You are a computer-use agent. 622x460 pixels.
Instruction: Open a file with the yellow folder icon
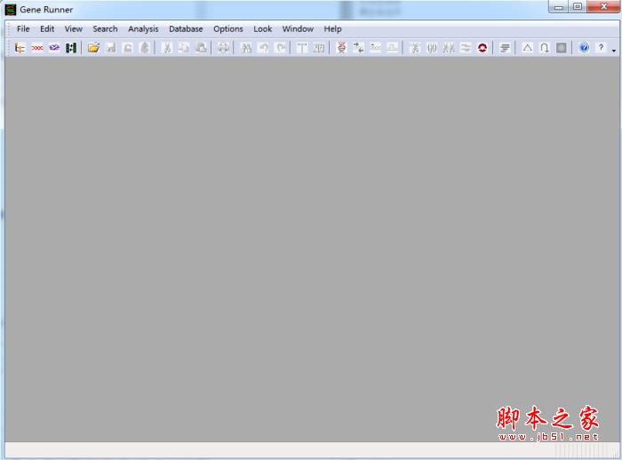point(93,48)
